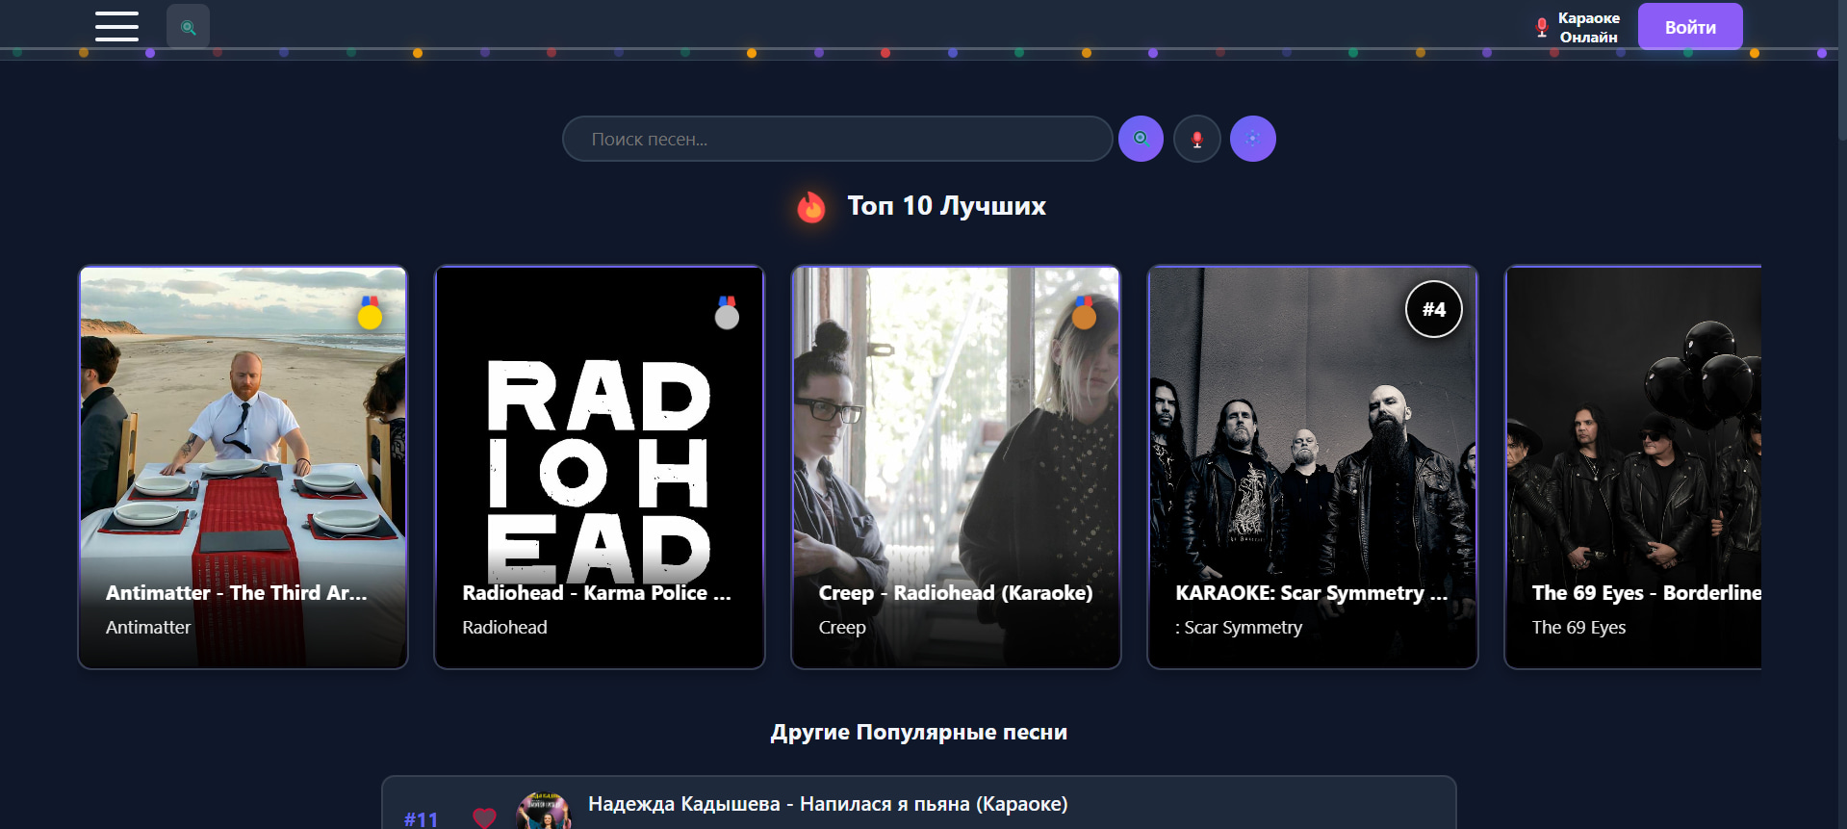Start voice search with the microphone button
Viewport: 1847px width, 829px height.
point(1197,139)
